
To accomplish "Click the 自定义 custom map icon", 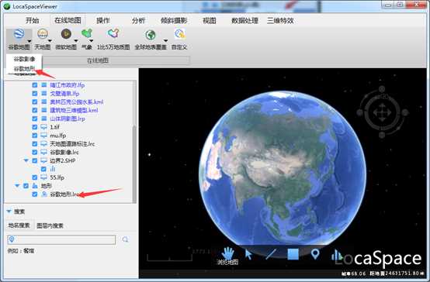I will [x=179, y=34].
